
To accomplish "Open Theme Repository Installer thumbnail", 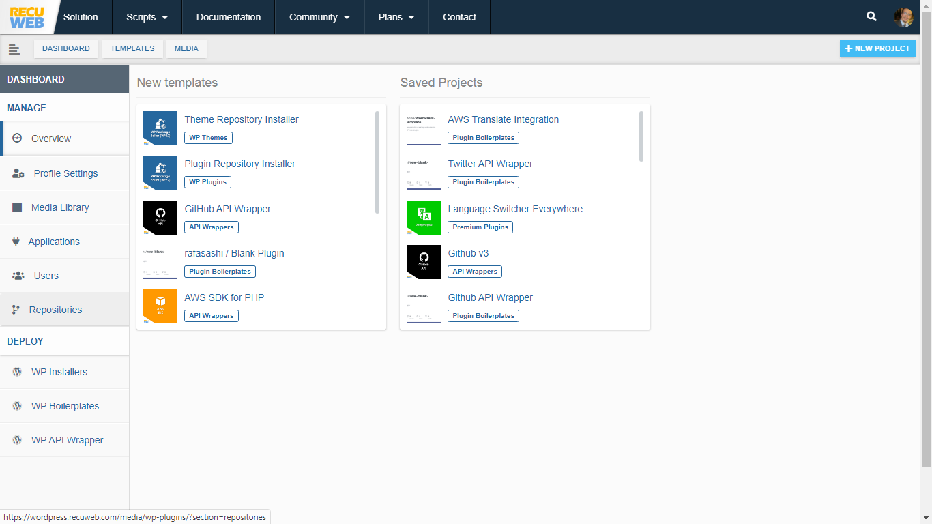I will coord(160,128).
